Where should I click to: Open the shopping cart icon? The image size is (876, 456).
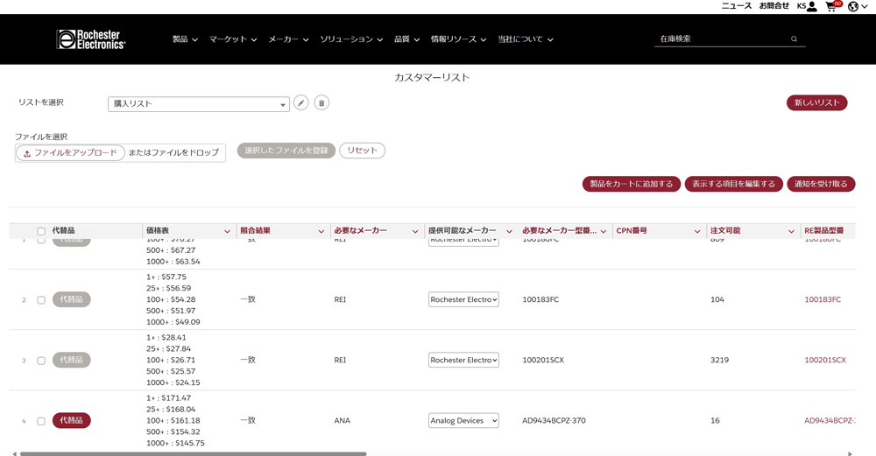833,6
